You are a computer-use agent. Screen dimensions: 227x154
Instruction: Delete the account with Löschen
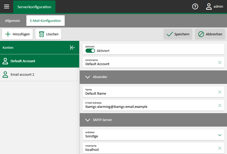pos(48,34)
